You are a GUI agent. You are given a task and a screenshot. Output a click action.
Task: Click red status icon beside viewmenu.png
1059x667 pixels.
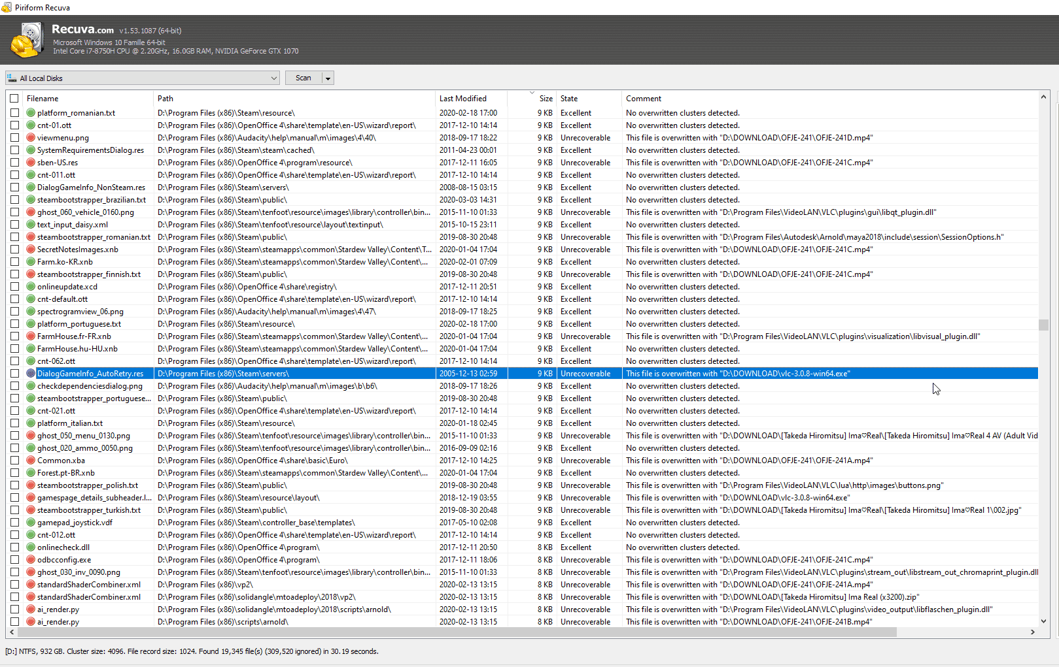click(x=31, y=138)
